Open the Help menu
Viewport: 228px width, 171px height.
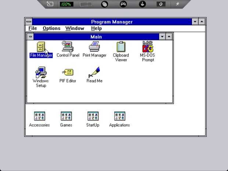(x=96, y=28)
